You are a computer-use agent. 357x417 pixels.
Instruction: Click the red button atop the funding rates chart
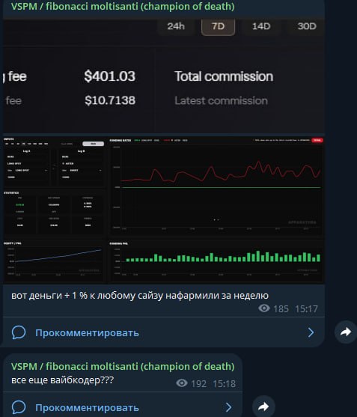(317, 140)
